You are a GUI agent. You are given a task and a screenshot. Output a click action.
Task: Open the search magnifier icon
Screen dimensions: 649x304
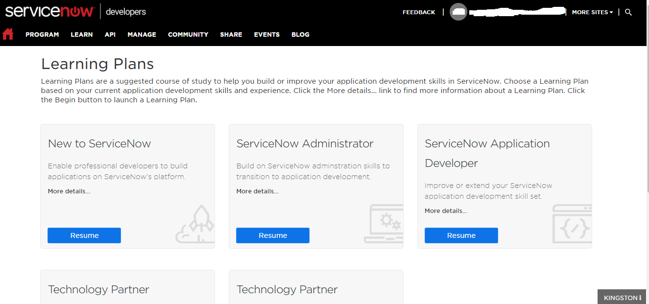click(x=628, y=12)
